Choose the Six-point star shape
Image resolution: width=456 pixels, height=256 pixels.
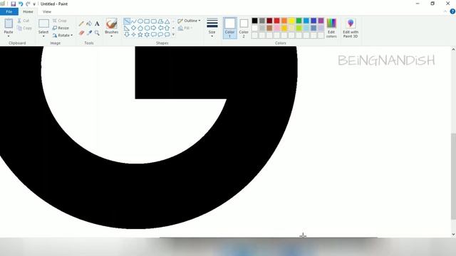point(147,35)
